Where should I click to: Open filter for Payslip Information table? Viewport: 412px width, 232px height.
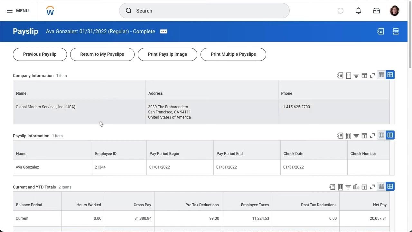[356, 136]
